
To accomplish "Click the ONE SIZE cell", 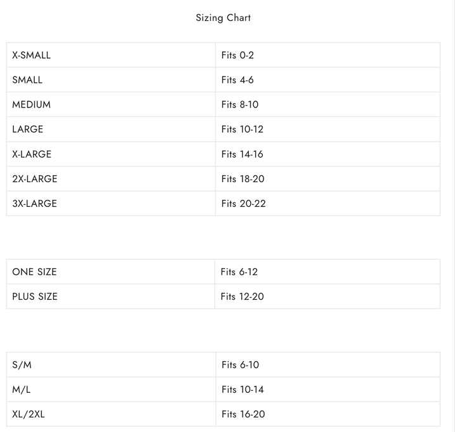I will [x=110, y=271].
